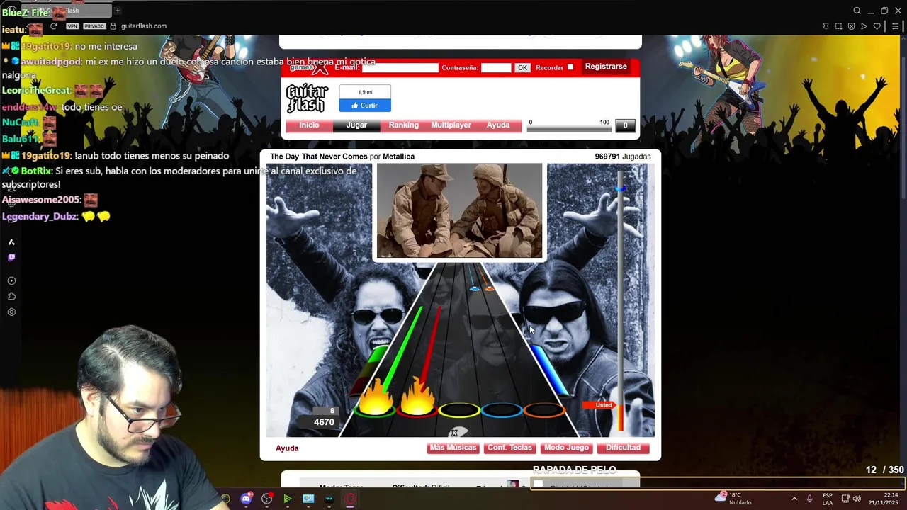Click the microphone tray icon

pyautogui.click(x=810, y=499)
